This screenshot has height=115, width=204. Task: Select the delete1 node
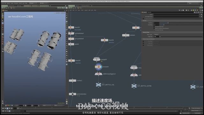[x=126, y=35]
